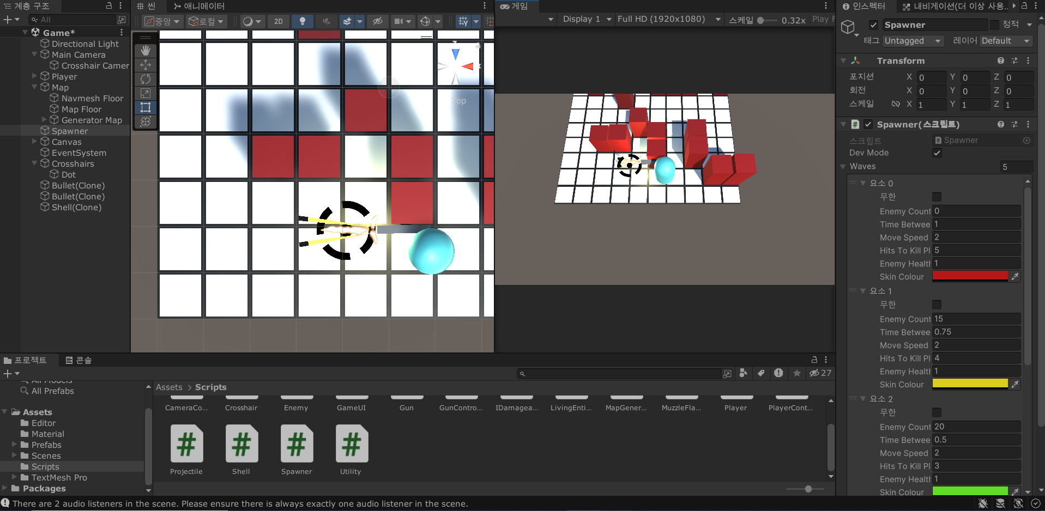The image size is (1045, 511).
Task: Open Untagged tag dropdown
Action: pos(913,41)
